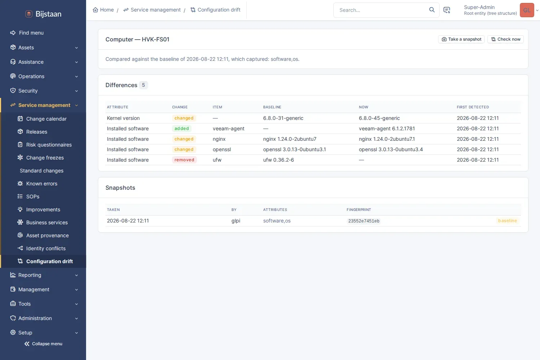Open Standard changes menu item

(43, 171)
